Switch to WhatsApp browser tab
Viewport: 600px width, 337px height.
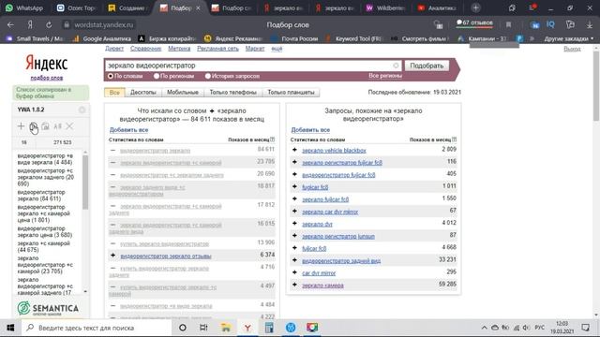[x=25, y=8]
